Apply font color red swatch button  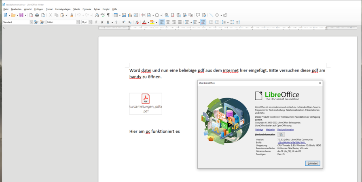click(x=144, y=22)
